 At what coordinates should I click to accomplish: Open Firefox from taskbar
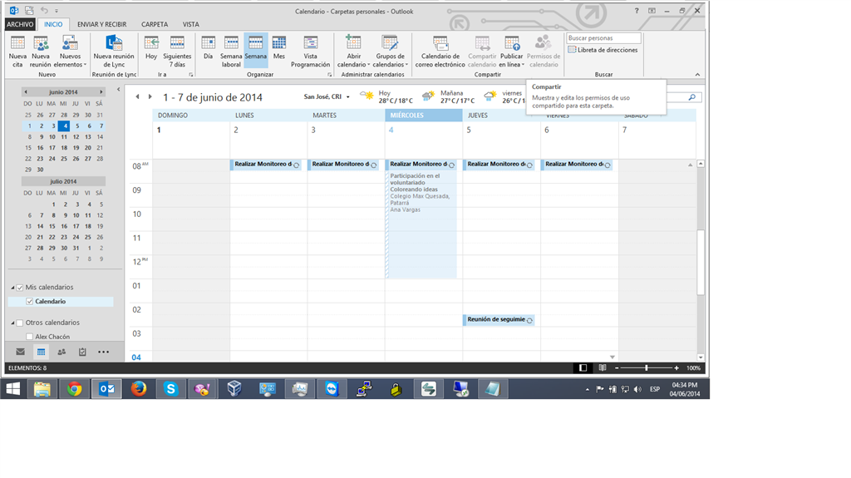click(x=139, y=389)
